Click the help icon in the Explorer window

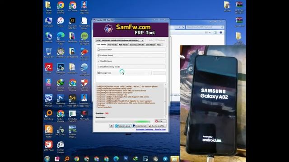point(221,32)
